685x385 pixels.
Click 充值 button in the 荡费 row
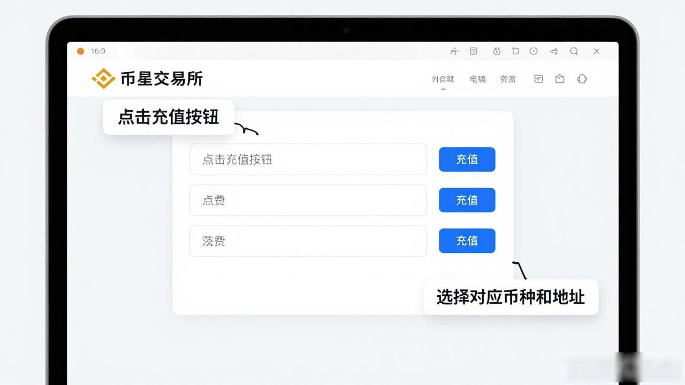tap(467, 241)
